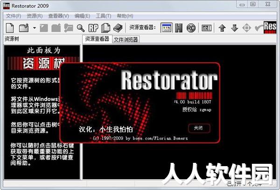The width and height of the screenshot is (280, 190).
Task: Click the 资源树 panel header label
Action: [12, 39]
